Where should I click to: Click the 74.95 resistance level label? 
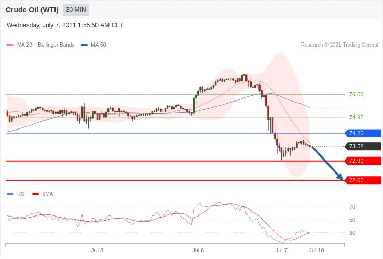(357, 117)
